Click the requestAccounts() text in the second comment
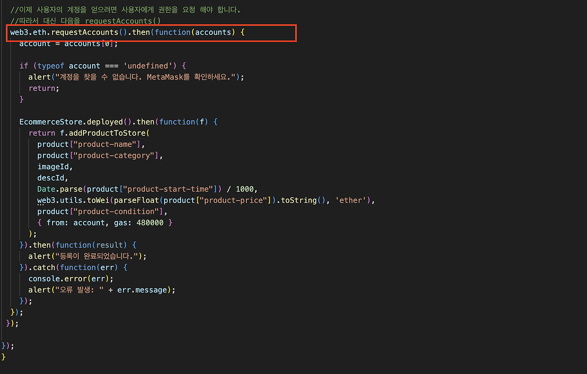The image size is (587, 374). pyautogui.click(x=122, y=21)
